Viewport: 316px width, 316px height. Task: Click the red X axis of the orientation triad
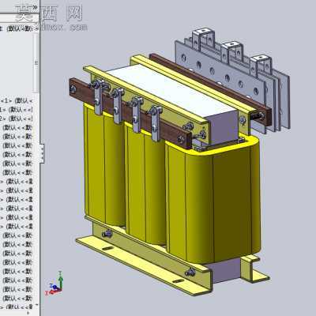54,292
